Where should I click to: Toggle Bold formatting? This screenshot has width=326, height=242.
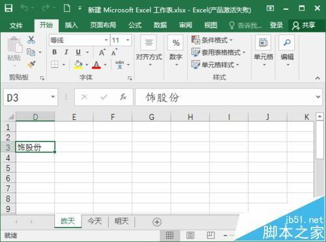click(54, 52)
